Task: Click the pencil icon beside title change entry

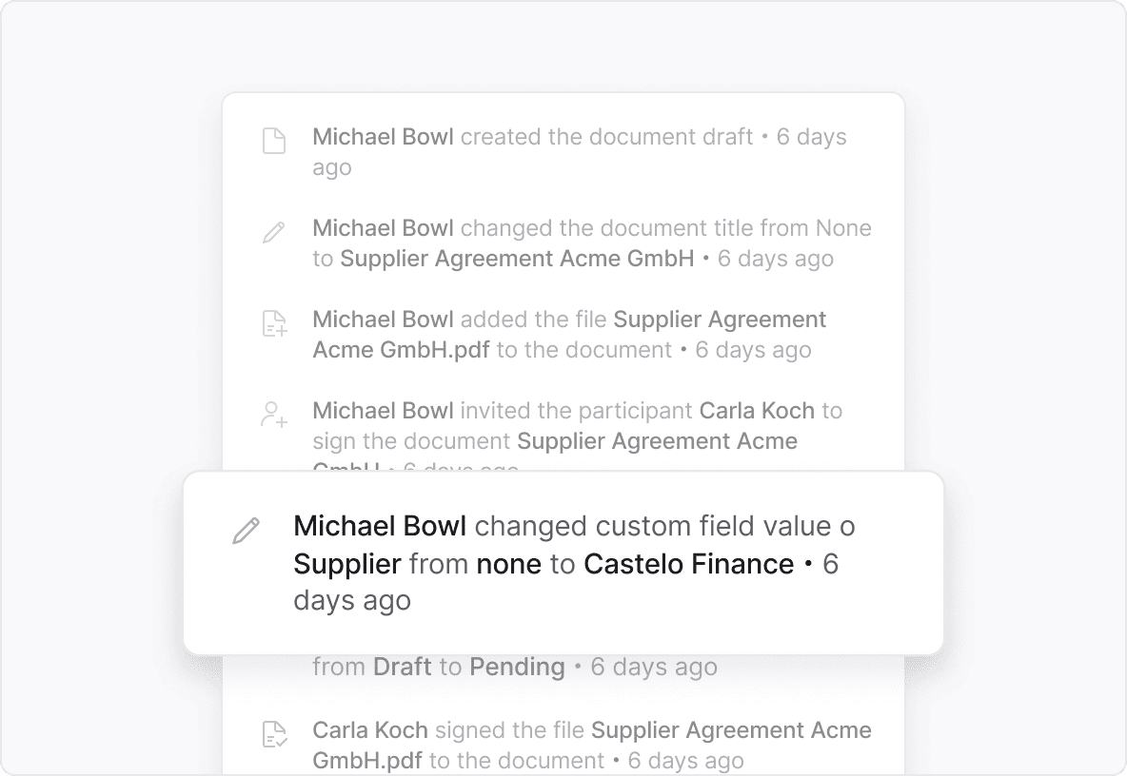Action: click(274, 233)
